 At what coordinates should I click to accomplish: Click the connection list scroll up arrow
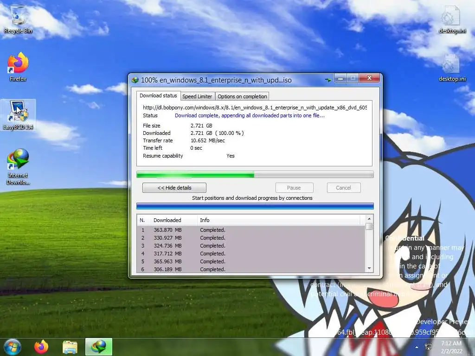tap(369, 219)
